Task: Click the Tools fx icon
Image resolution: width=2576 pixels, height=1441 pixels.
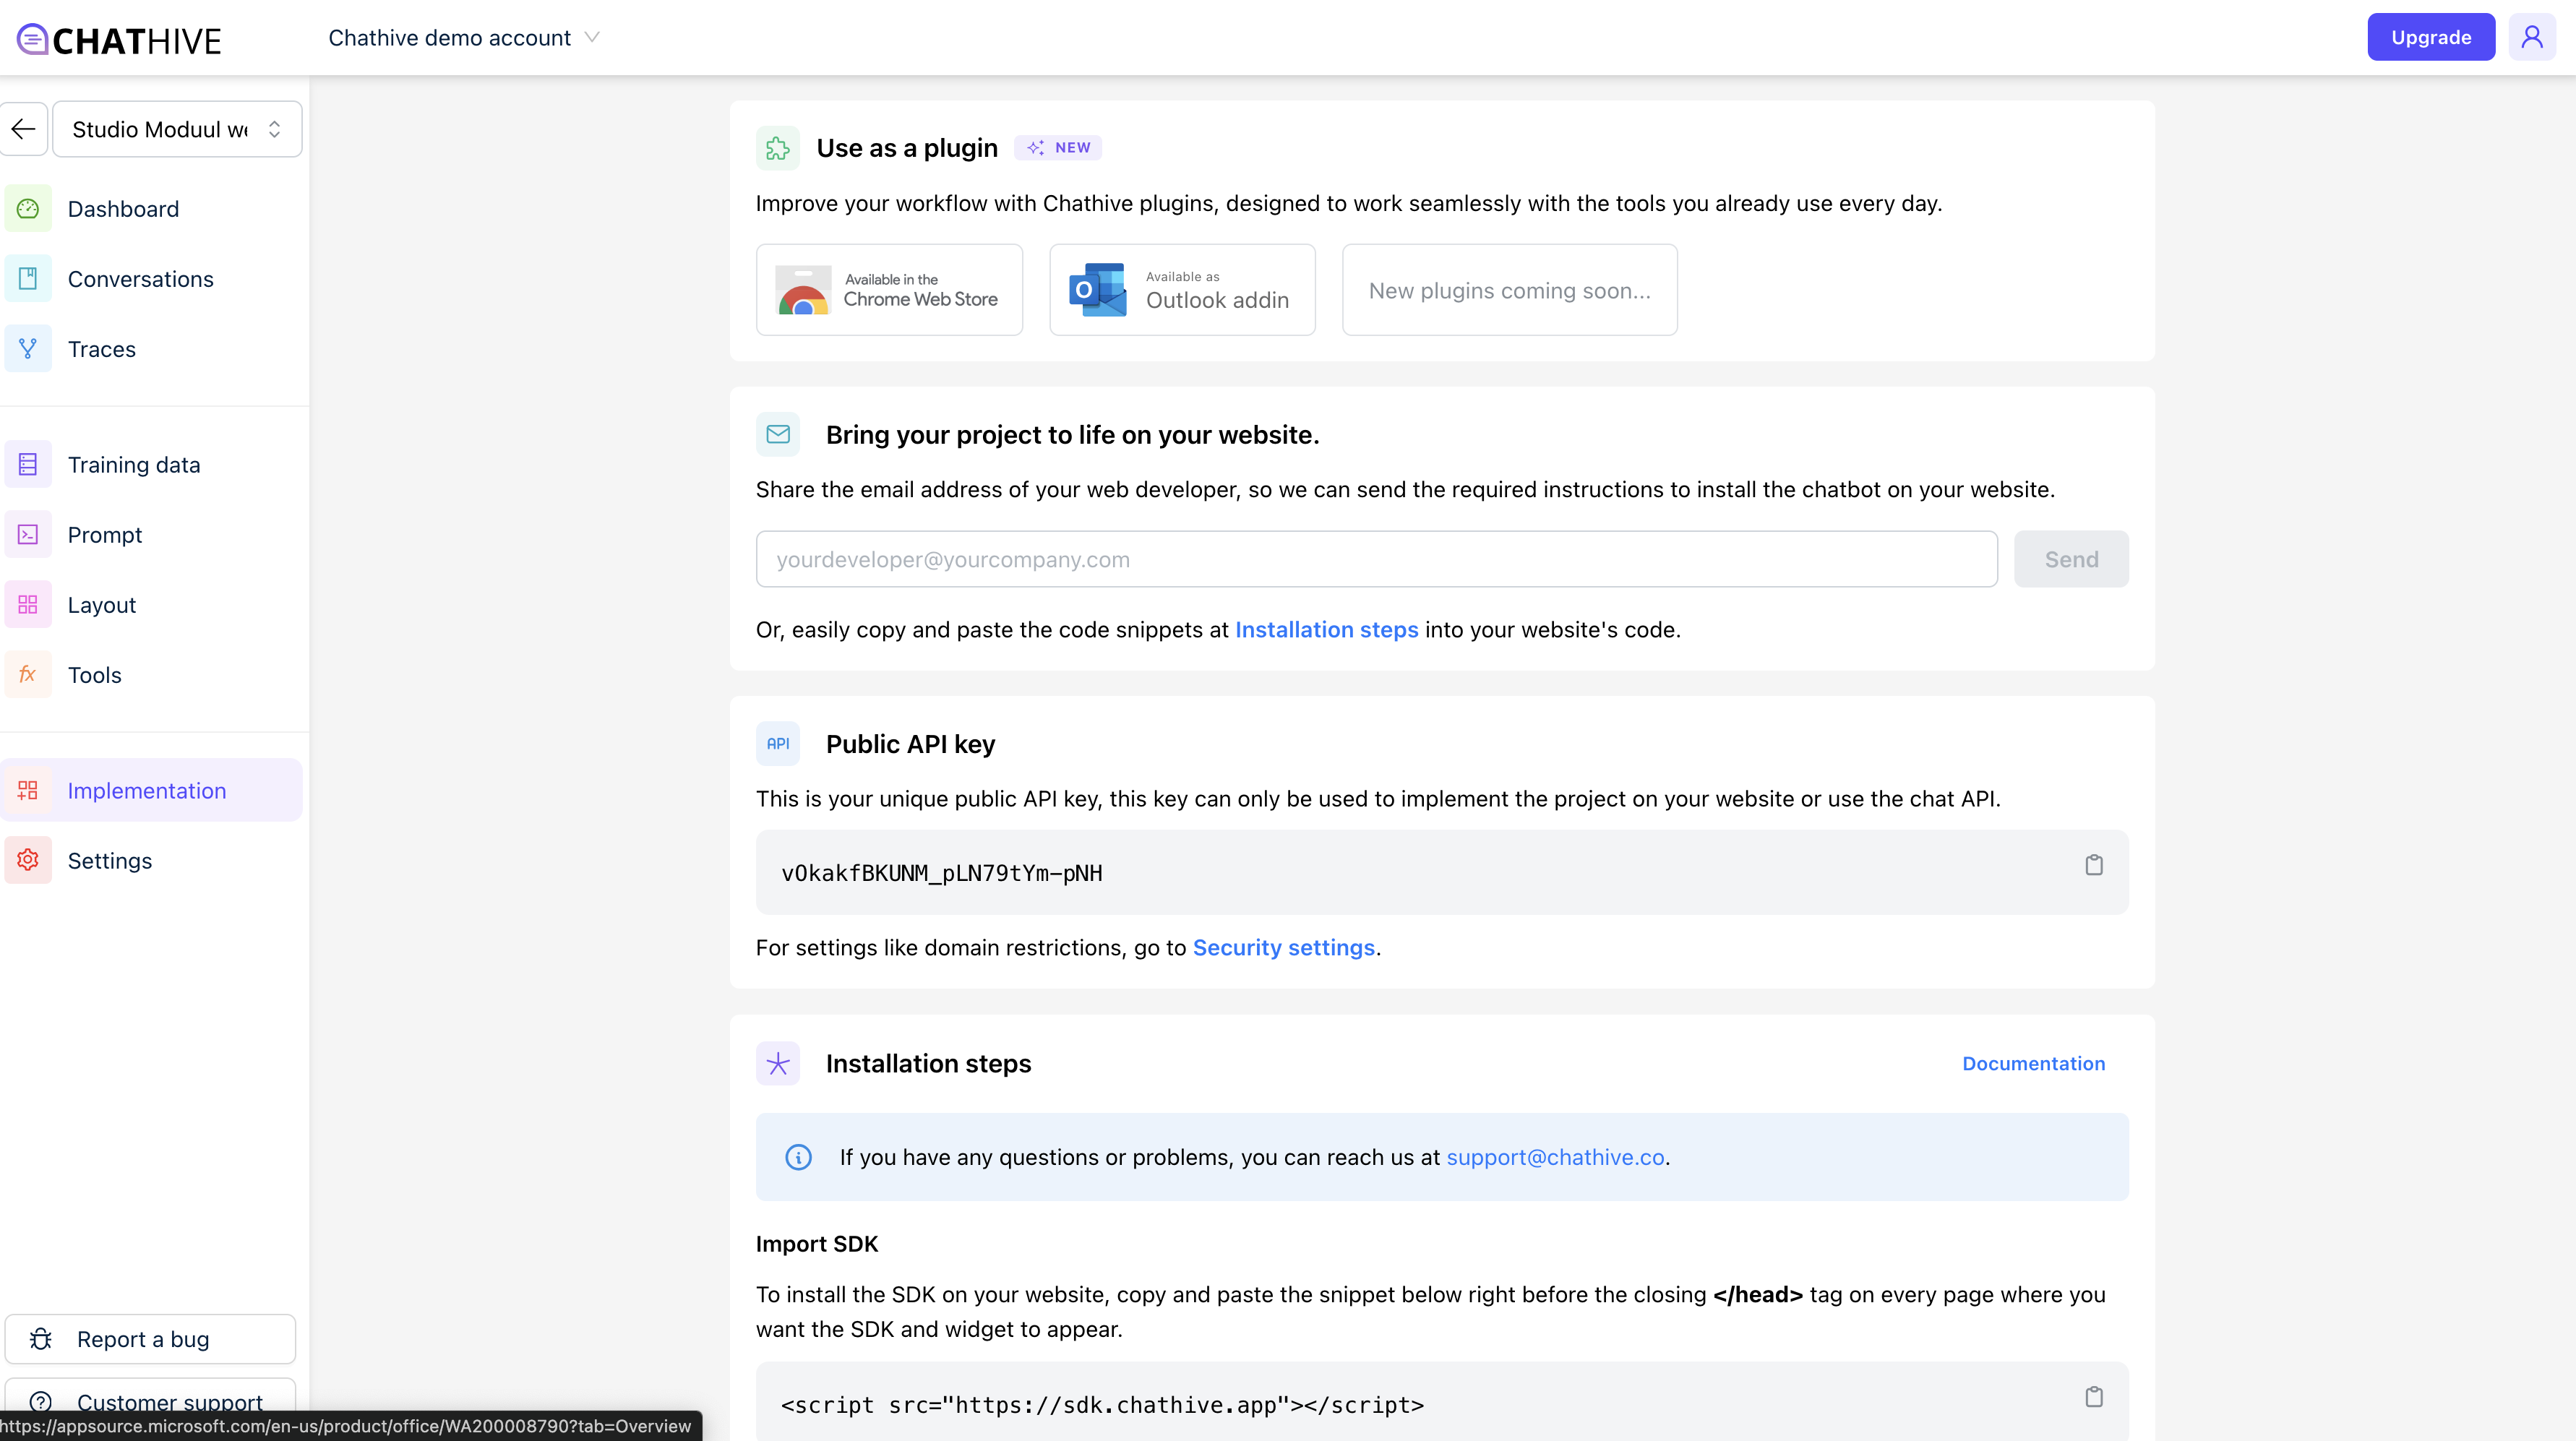Action: pos(28,675)
